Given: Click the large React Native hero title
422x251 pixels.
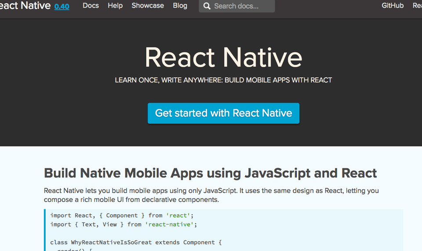Looking at the screenshot, I should tap(223, 57).
